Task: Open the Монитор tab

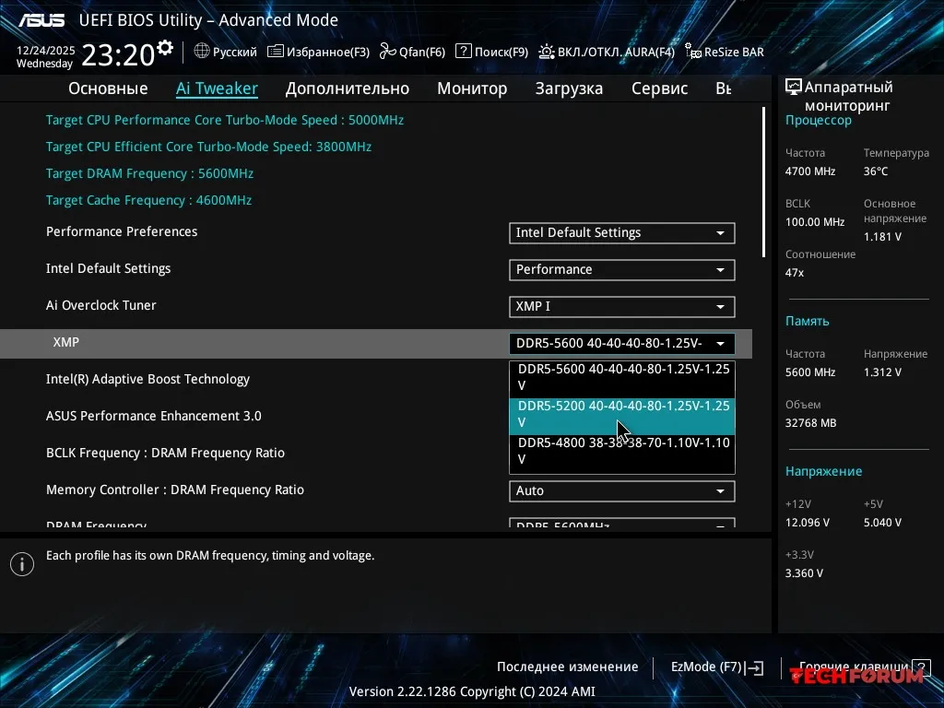Action: pyautogui.click(x=472, y=88)
